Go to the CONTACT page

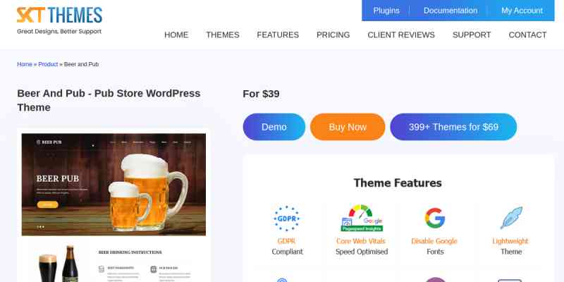point(527,35)
